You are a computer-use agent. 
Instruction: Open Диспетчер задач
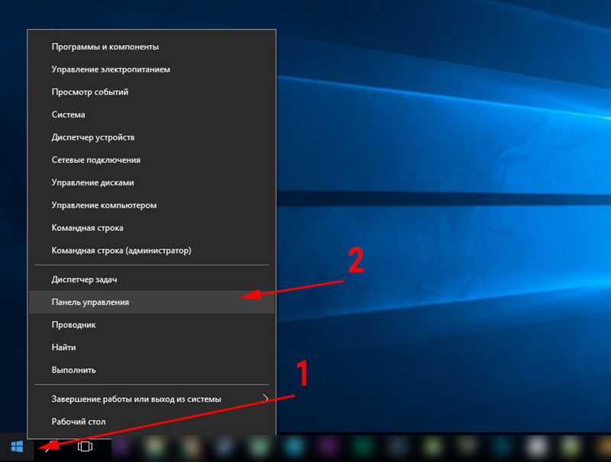151,280
